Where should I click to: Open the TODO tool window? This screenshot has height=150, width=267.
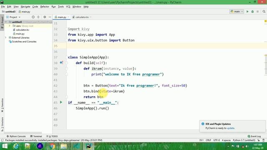(52, 136)
